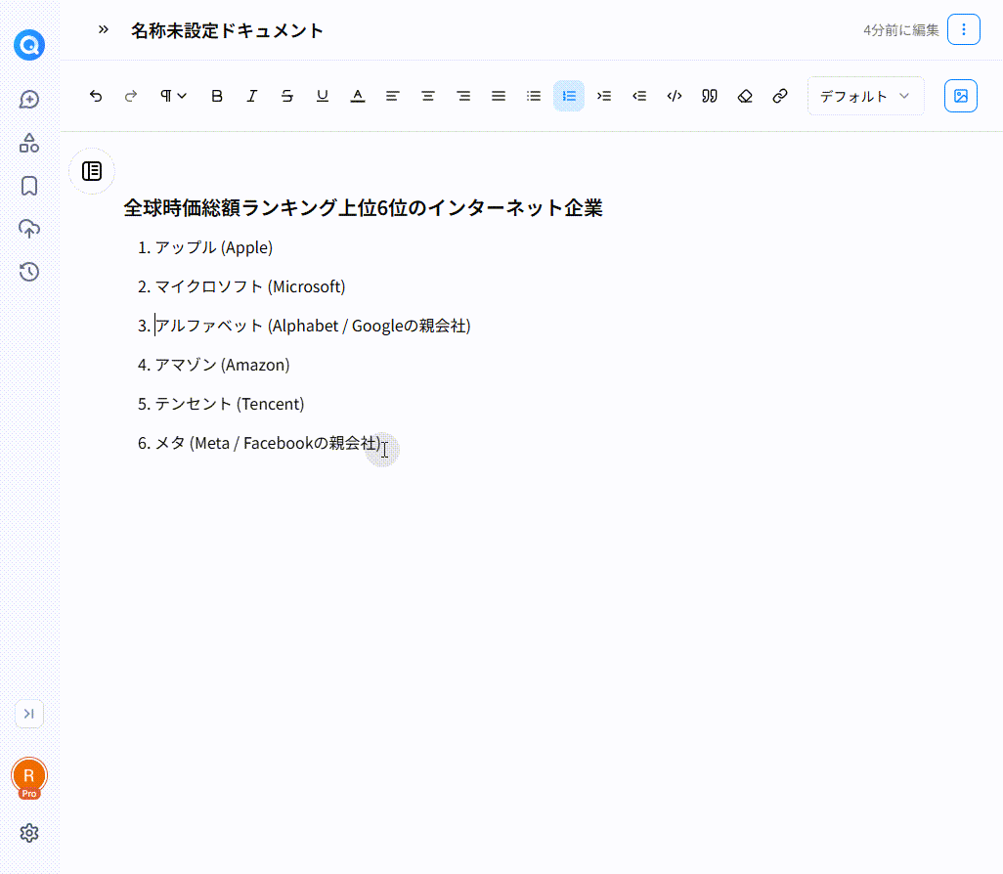Image resolution: width=1003 pixels, height=874 pixels.
Task: Toggle bulleted list
Action: (x=534, y=96)
